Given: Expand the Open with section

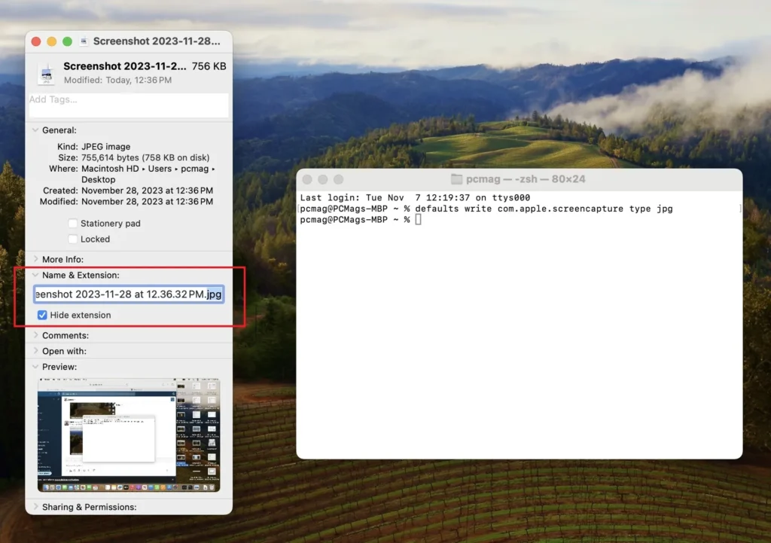Looking at the screenshot, I should click(x=35, y=351).
